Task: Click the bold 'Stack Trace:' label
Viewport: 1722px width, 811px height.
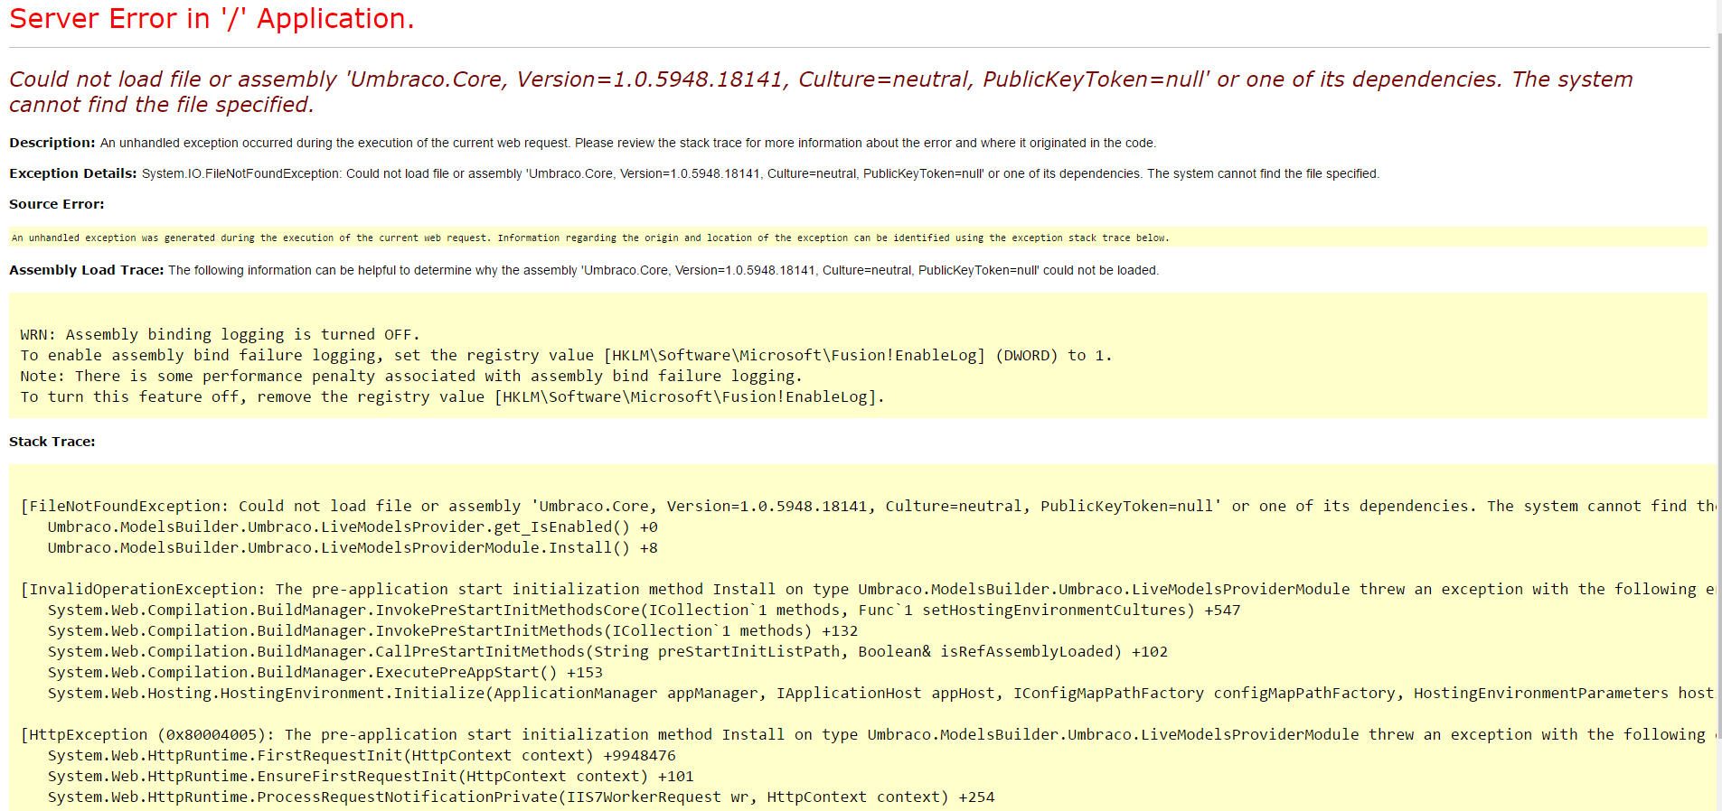Action: tap(52, 442)
